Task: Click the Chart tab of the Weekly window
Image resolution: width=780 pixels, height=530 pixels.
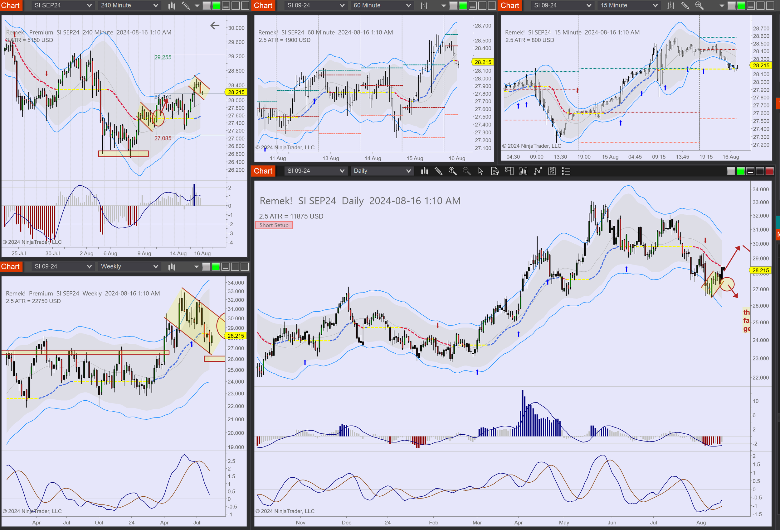Action: coord(10,266)
